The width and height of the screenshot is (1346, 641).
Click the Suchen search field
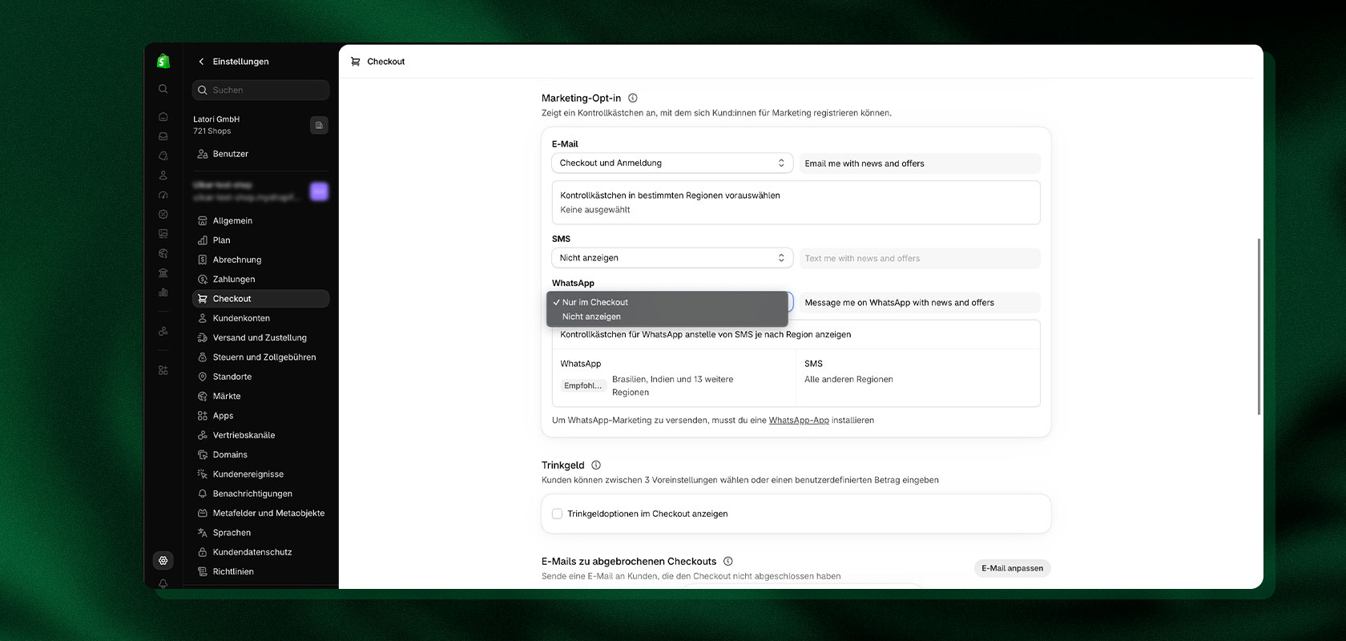coord(261,90)
